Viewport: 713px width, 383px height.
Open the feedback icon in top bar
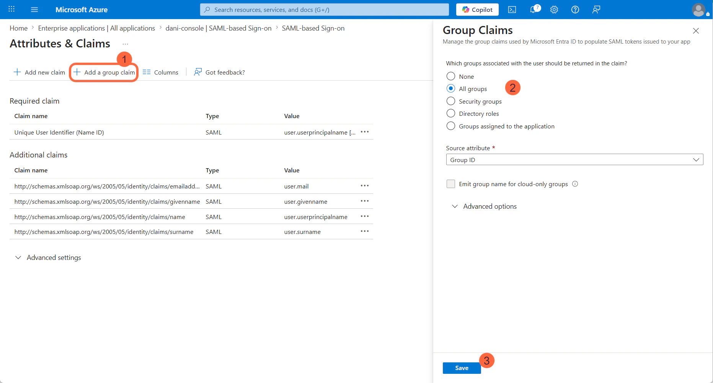pyautogui.click(x=596, y=10)
